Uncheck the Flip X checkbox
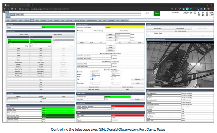The width and height of the screenshot is (217, 133). point(93,79)
